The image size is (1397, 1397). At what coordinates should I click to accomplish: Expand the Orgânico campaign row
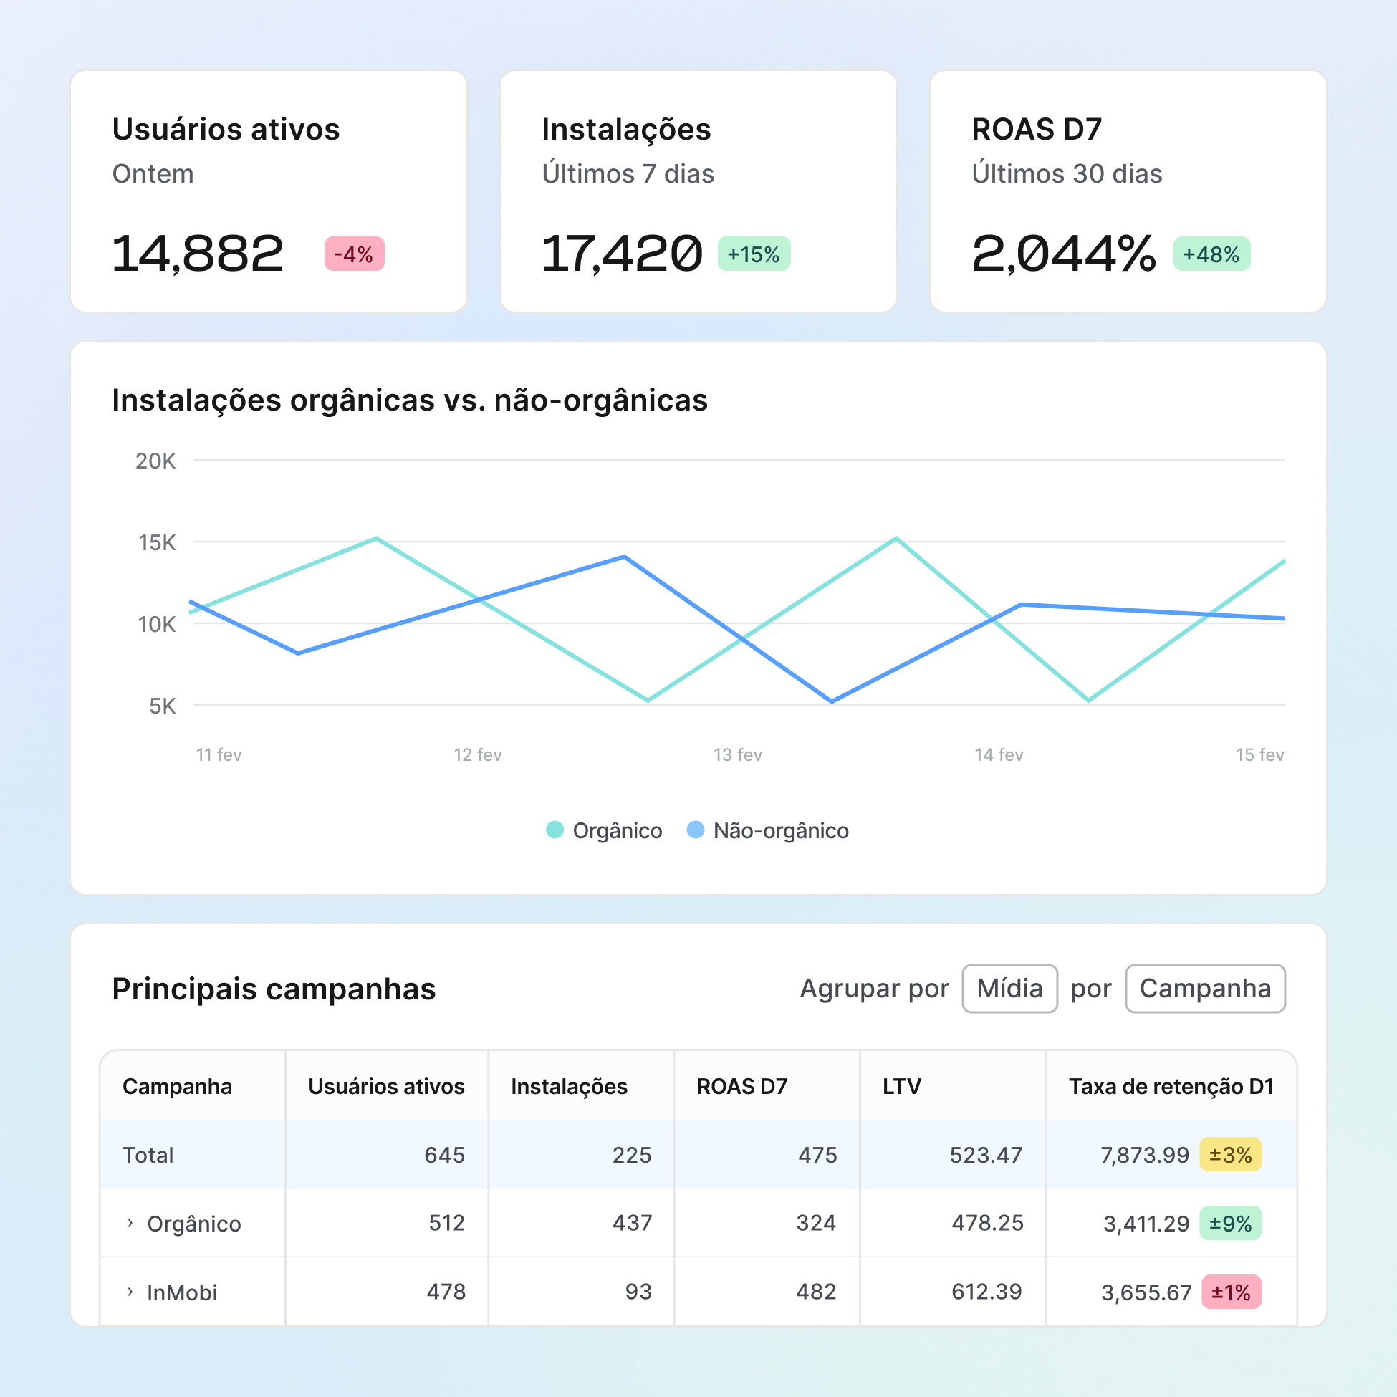(x=130, y=1223)
